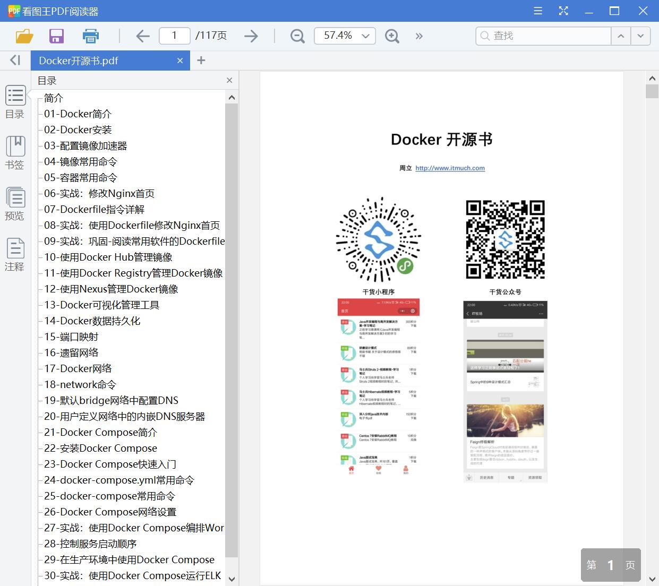Click the 第 1 页 page indicator
659x586 pixels.
(x=611, y=565)
